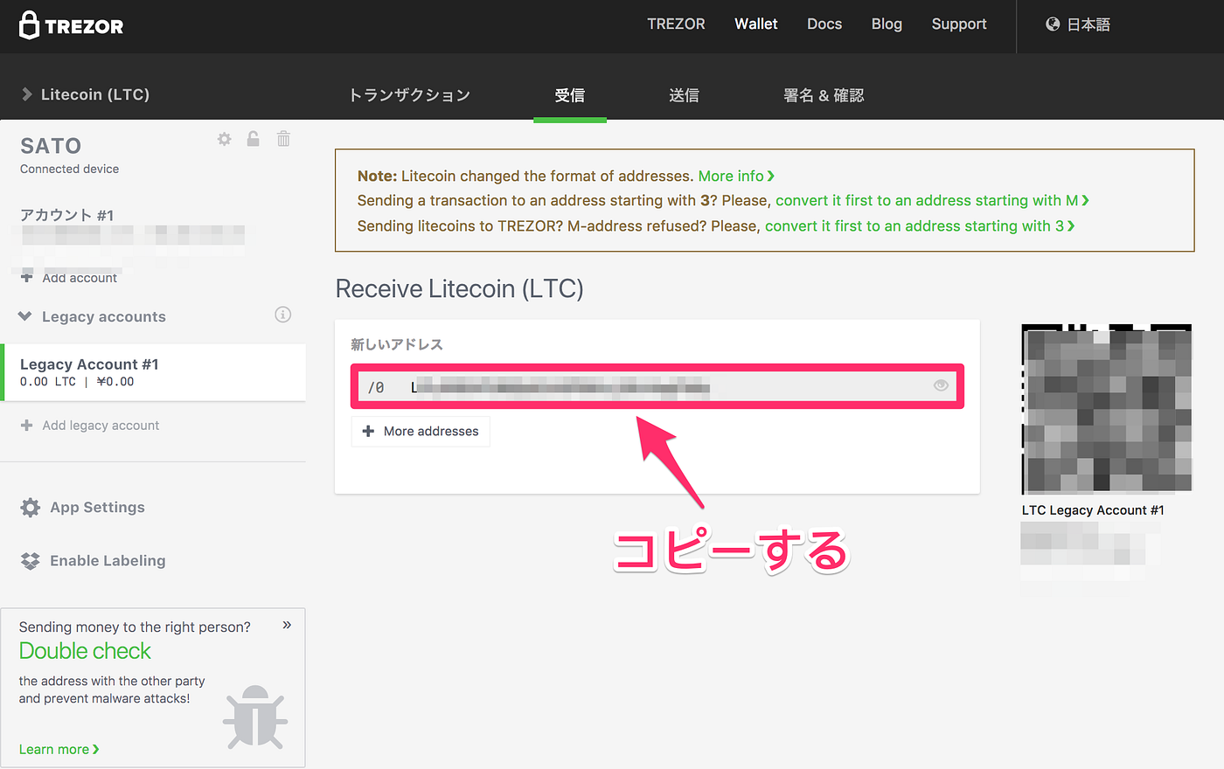Click the Receive Litecoin (LTC) heading
The image size is (1224, 769).
tap(459, 289)
